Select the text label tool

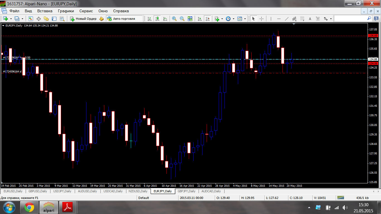click(318, 19)
